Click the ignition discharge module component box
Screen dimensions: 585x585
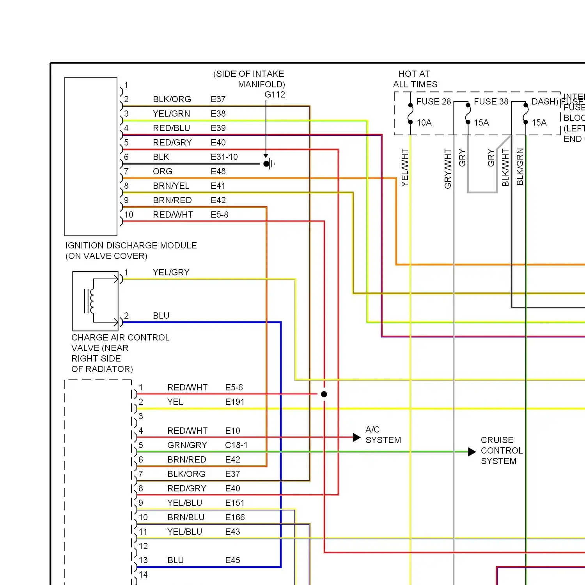91,156
